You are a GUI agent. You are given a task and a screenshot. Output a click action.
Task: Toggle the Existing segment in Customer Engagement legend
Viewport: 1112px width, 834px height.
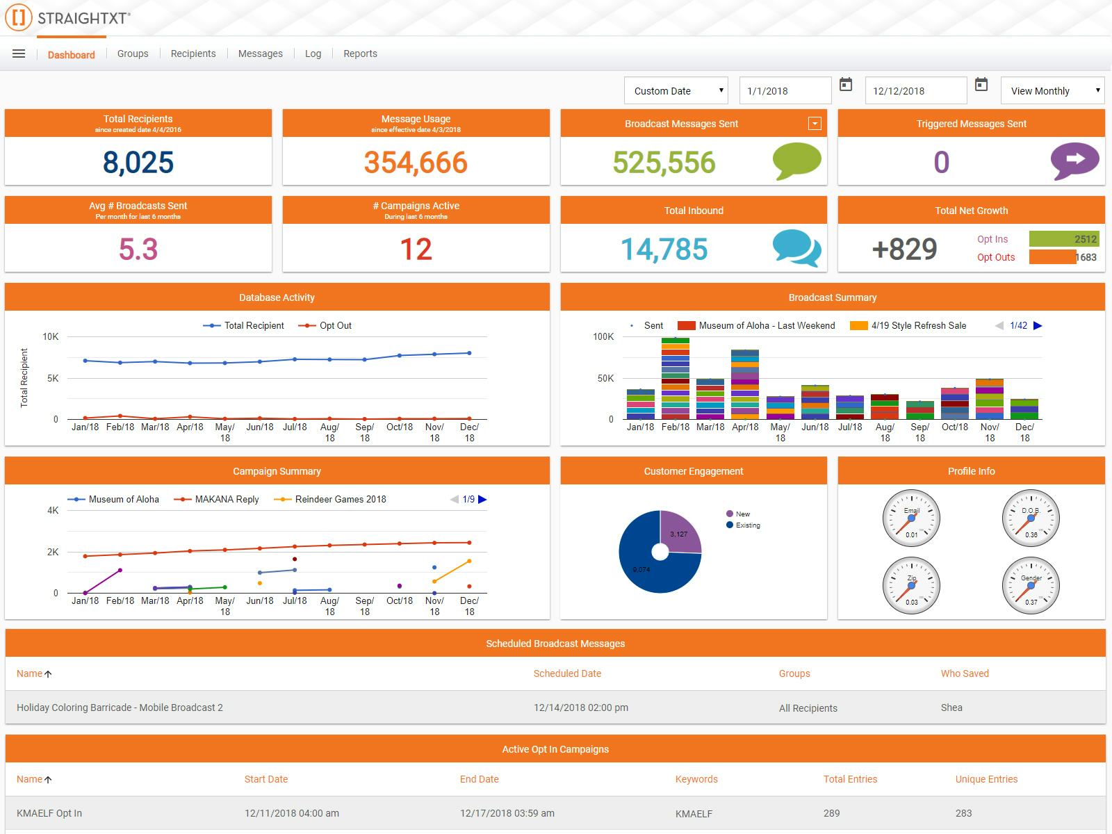tap(742, 525)
